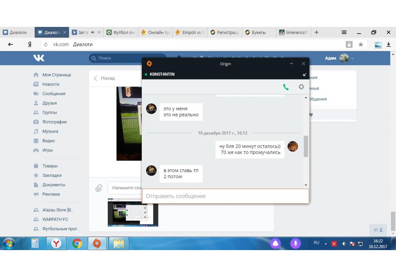
Task: Open the Origin app from the taskbar
Action: (x=97, y=243)
